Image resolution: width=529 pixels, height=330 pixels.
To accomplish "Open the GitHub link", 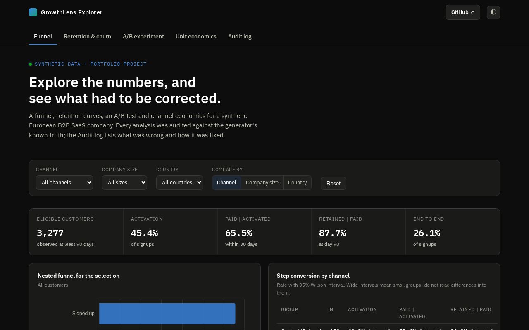I will click(x=463, y=12).
